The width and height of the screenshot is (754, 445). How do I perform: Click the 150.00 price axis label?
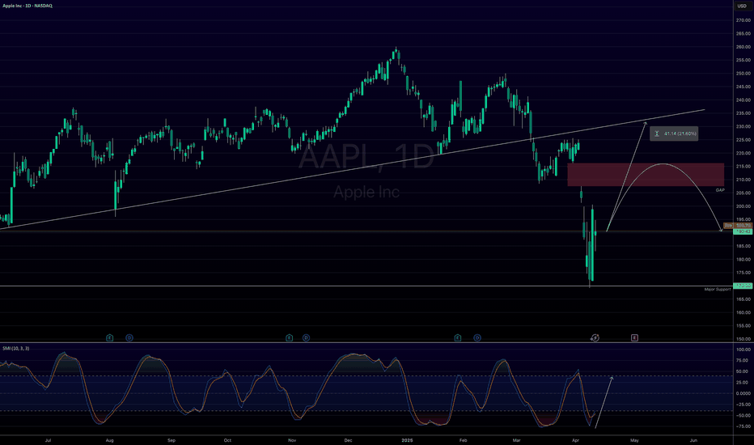[743, 339]
